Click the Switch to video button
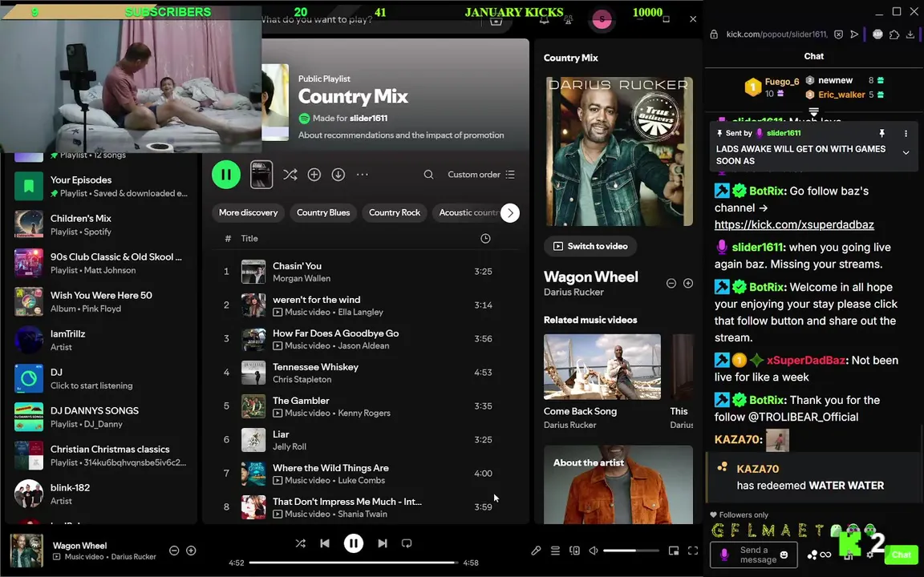This screenshot has width=924, height=577. pos(590,246)
